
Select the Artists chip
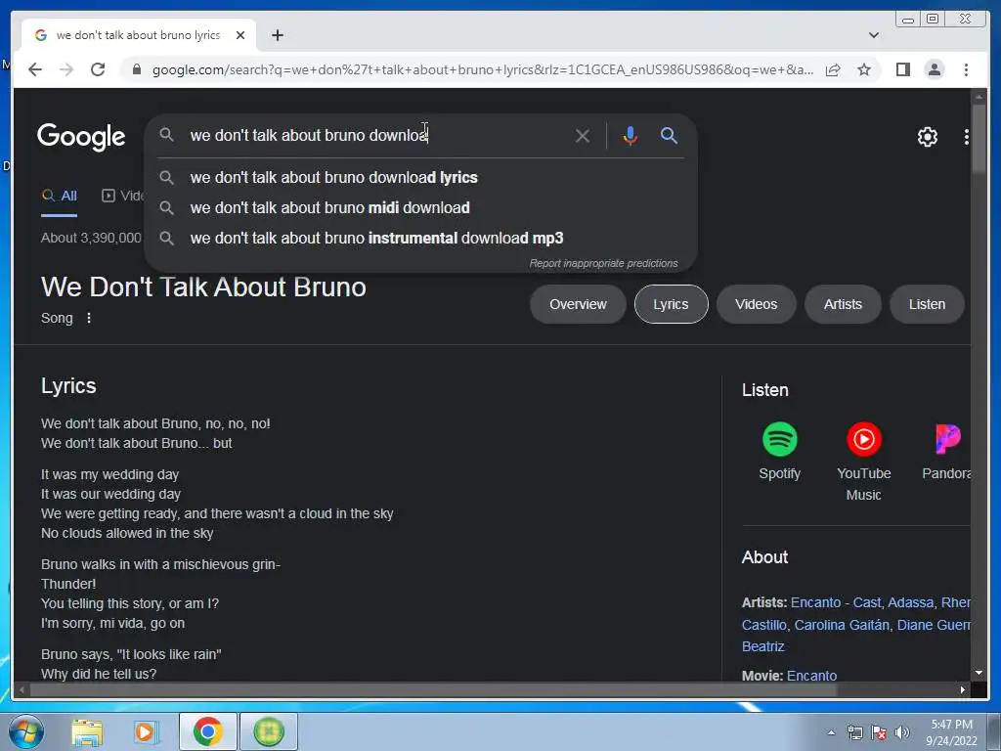point(843,304)
